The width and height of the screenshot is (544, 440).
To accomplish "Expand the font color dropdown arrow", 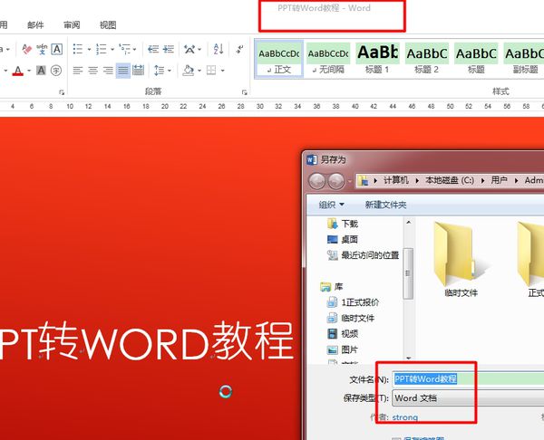I will click(29, 71).
